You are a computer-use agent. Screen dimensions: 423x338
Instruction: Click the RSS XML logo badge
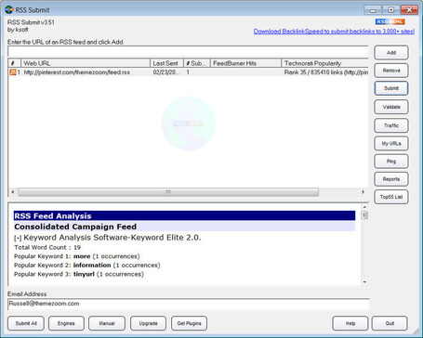point(390,21)
